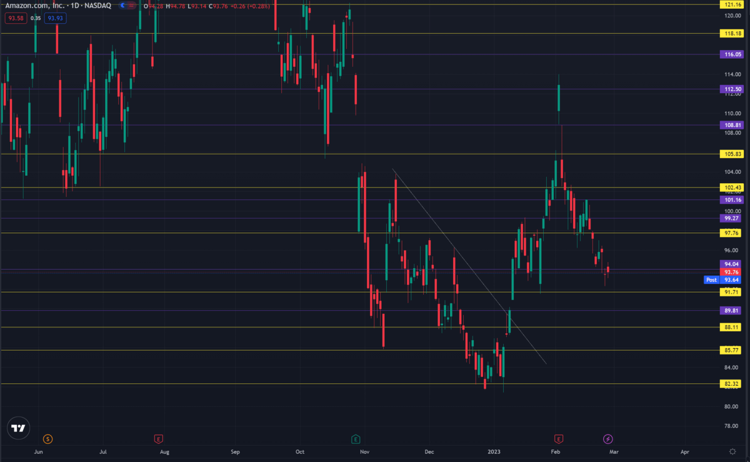Open chart settings gear icon

pyautogui.click(x=732, y=451)
